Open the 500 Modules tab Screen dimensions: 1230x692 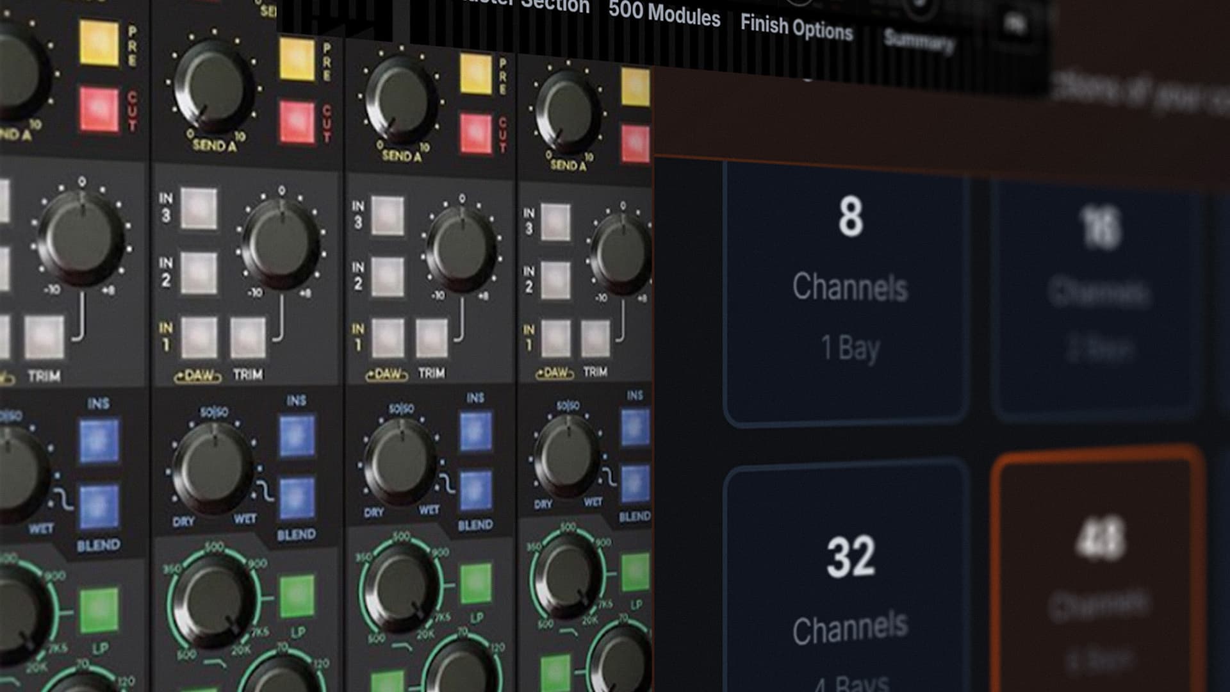[664, 13]
